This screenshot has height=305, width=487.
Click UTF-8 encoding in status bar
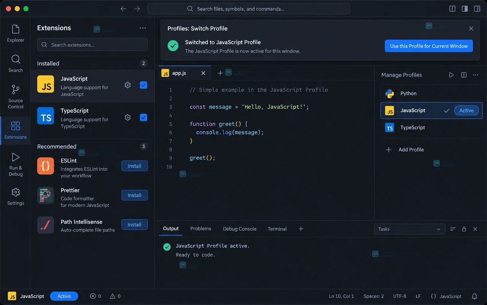[400, 296]
